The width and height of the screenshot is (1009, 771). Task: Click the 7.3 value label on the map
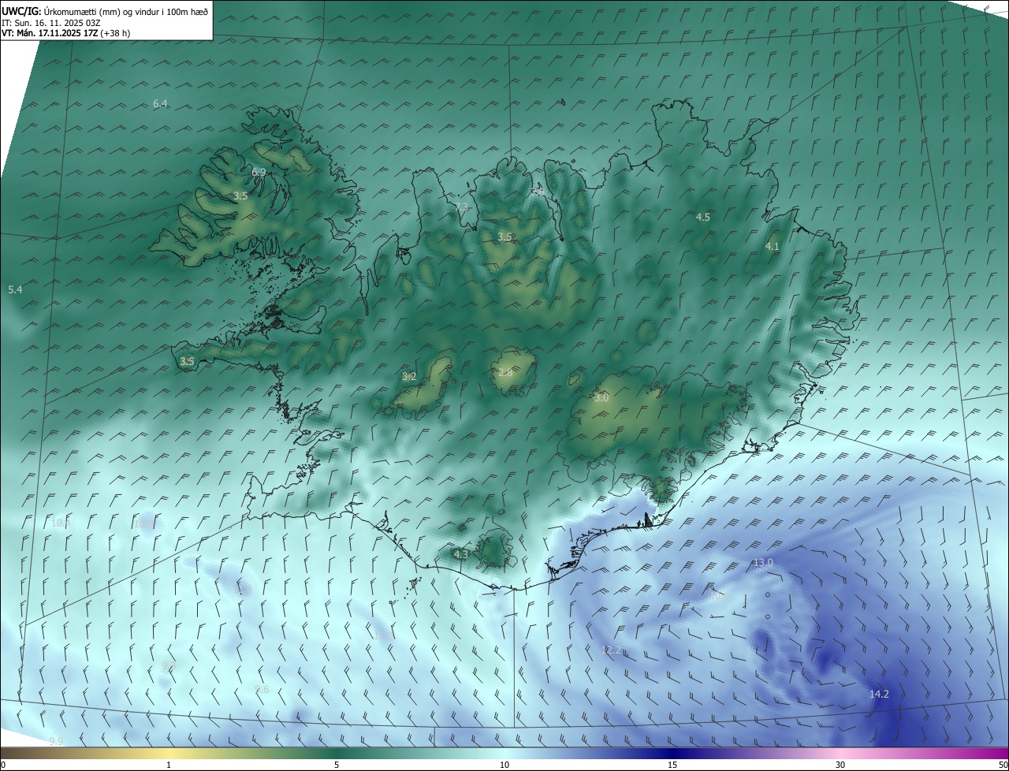pyautogui.click(x=462, y=207)
